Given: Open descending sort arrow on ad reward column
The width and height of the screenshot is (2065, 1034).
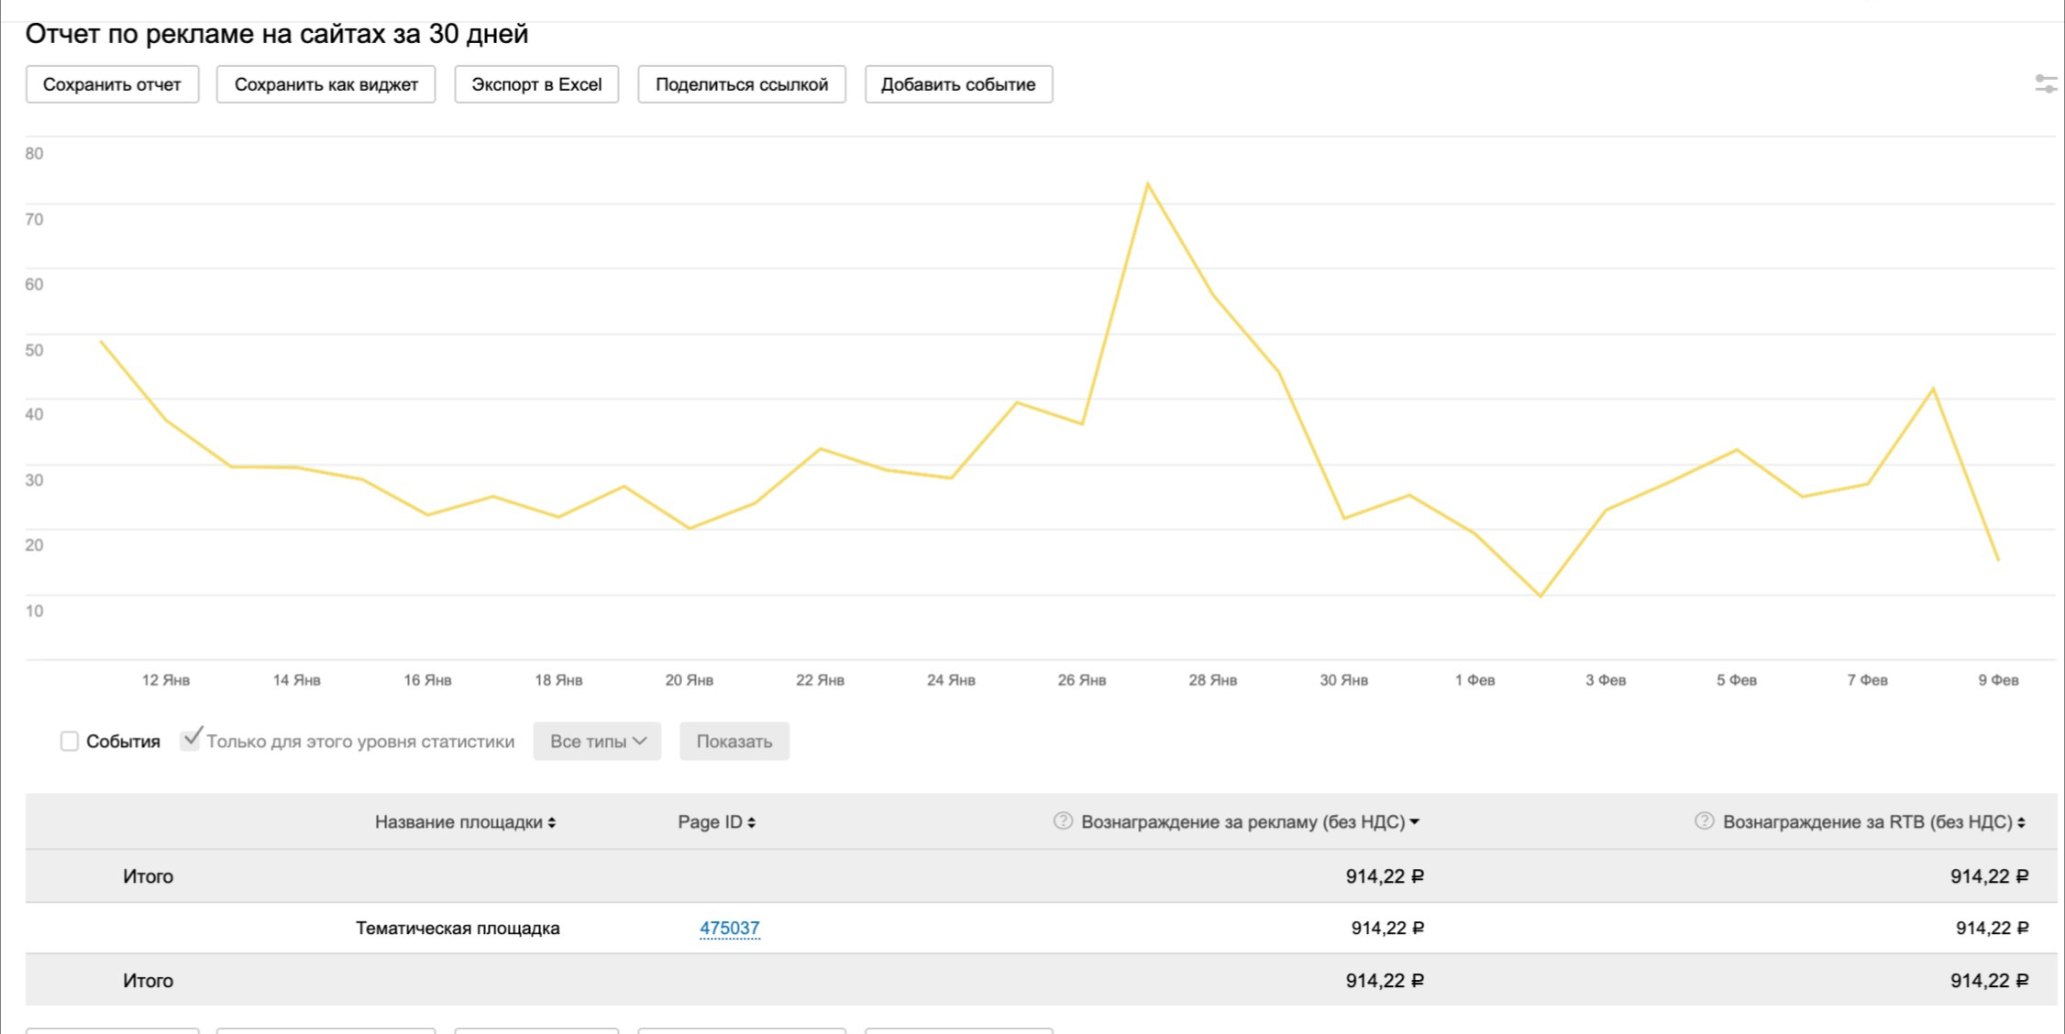Looking at the screenshot, I should (x=1415, y=822).
